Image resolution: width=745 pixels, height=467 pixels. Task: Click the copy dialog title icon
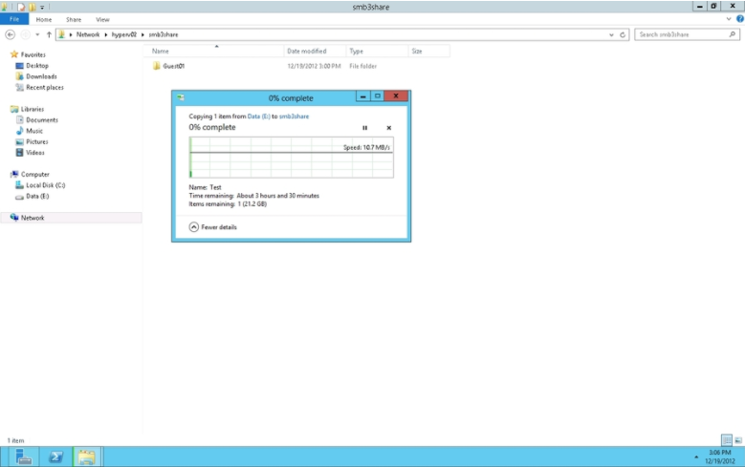click(x=181, y=97)
